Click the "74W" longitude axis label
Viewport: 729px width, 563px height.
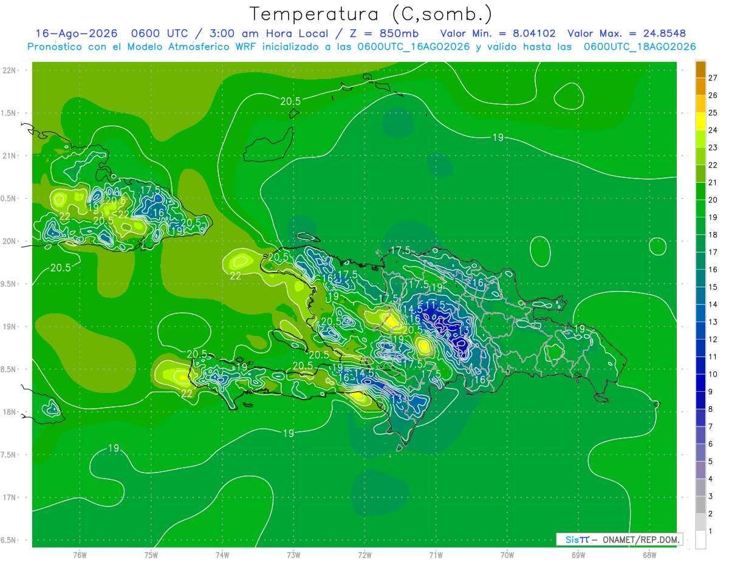tap(222, 554)
